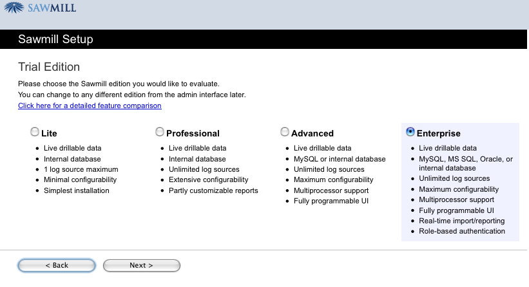The image size is (529, 287).
Task: Click MySQL or internal database under Advanced
Action: [340, 159]
